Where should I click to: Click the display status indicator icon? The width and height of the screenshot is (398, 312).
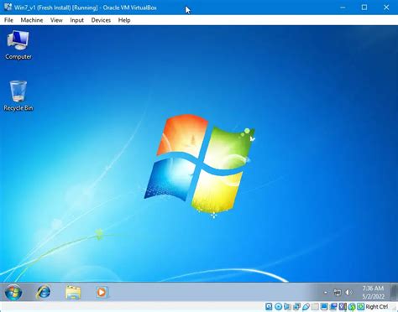[324, 307]
